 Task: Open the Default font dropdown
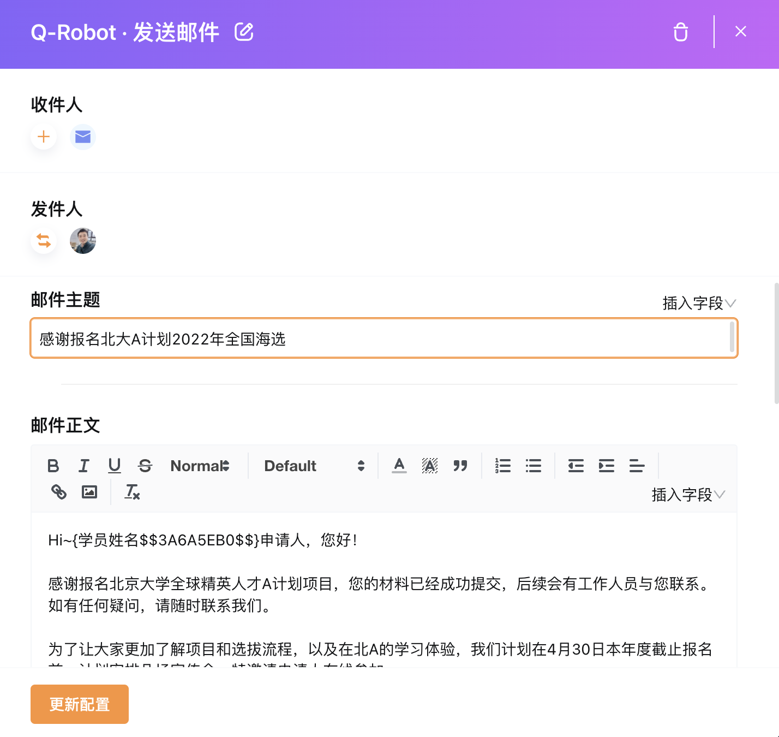coord(314,466)
